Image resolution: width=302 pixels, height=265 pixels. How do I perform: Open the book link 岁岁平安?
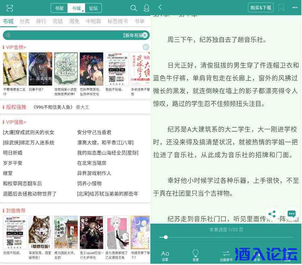(13, 163)
